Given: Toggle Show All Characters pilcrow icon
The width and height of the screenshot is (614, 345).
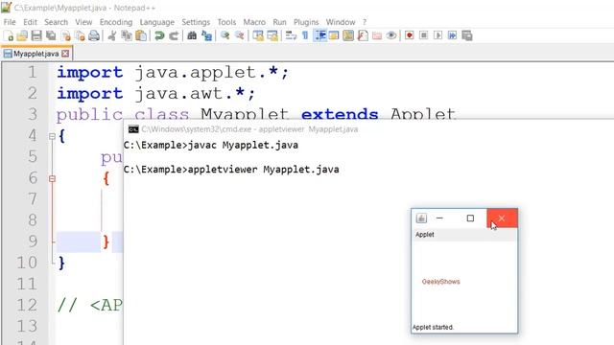Looking at the screenshot, I should click(305, 36).
